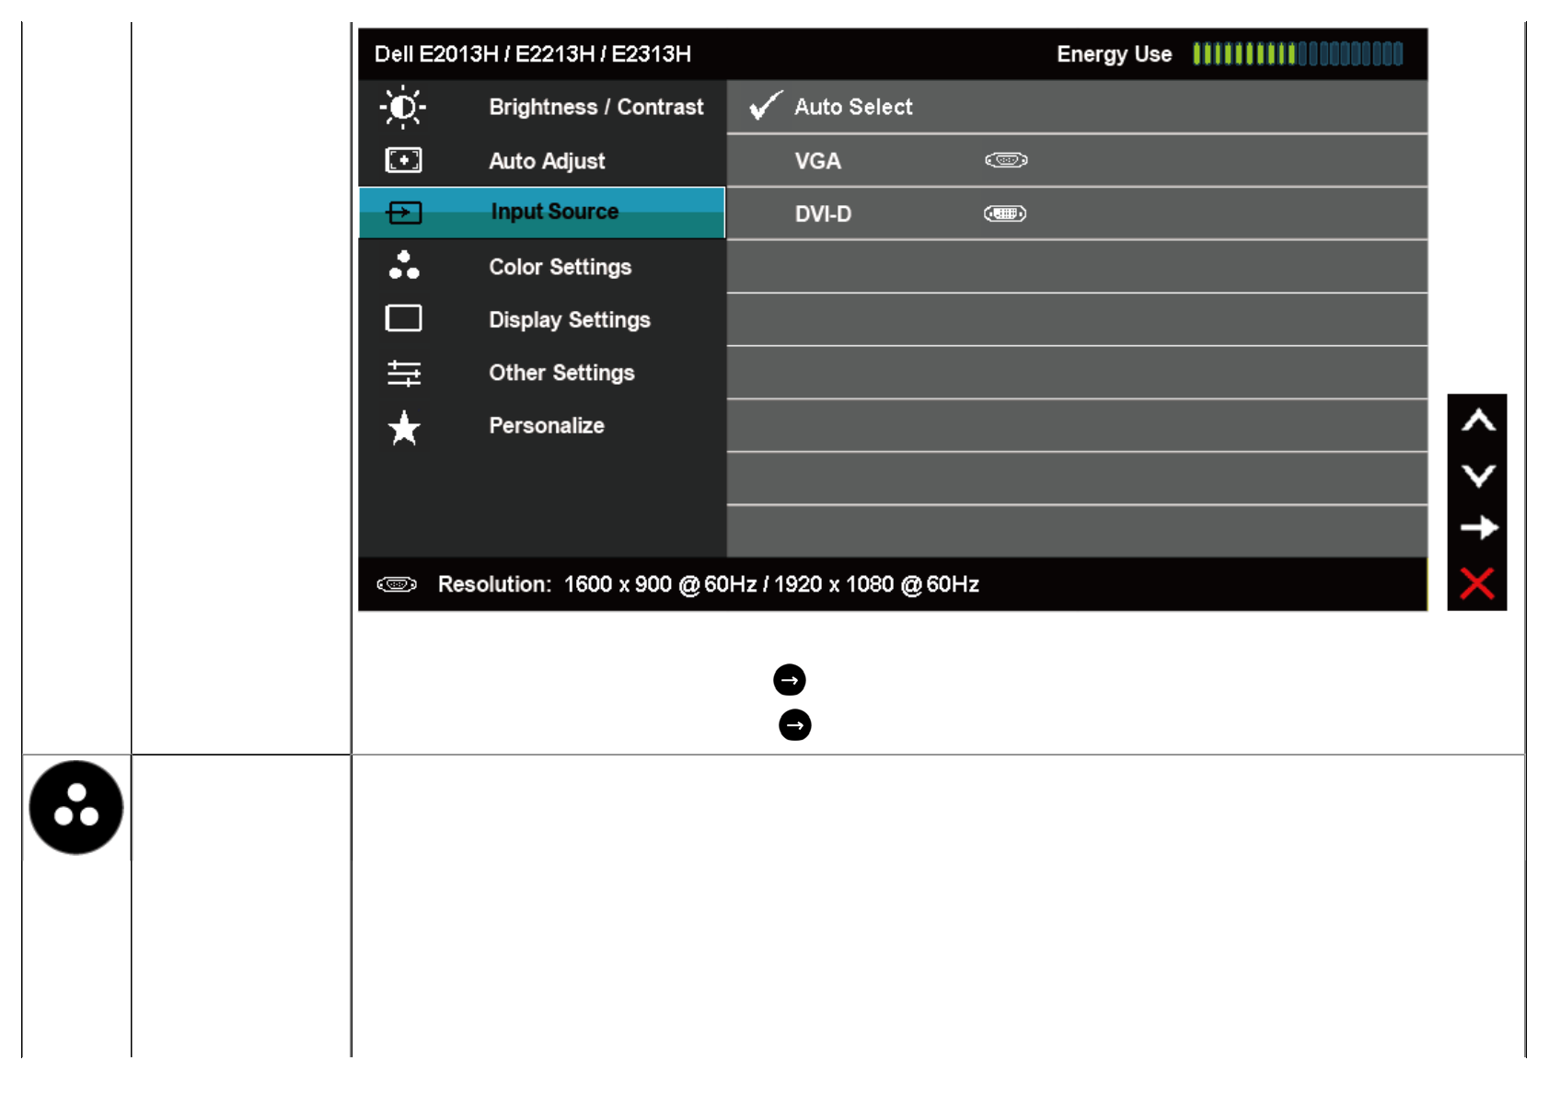Screen dimensions: 1549x1095
Task: Click the Energy Use level bar
Action: [x=1298, y=53]
